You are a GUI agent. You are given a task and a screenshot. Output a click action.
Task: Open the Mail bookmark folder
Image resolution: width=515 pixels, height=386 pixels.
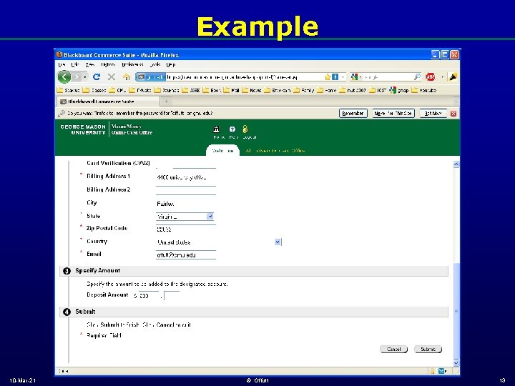(x=231, y=90)
